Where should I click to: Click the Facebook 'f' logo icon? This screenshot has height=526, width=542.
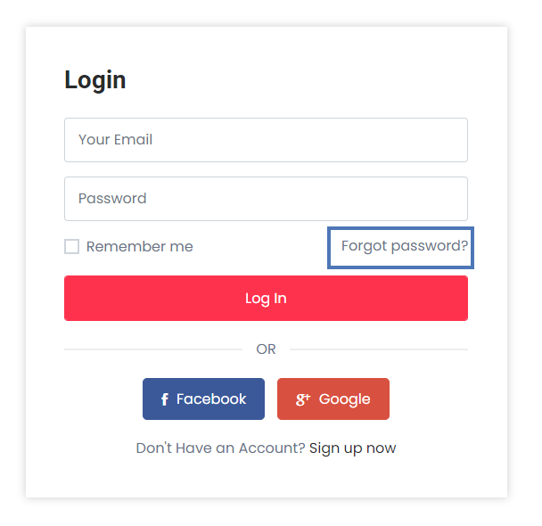pyautogui.click(x=165, y=399)
